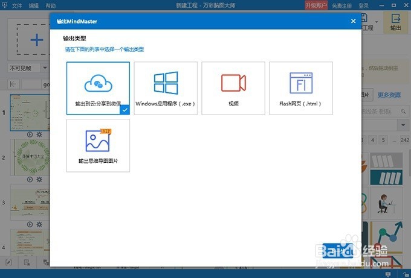The image size is (411, 278).
Task: Play from slide 1 using its play icon
Action: pyautogui.click(x=30, y=134)
